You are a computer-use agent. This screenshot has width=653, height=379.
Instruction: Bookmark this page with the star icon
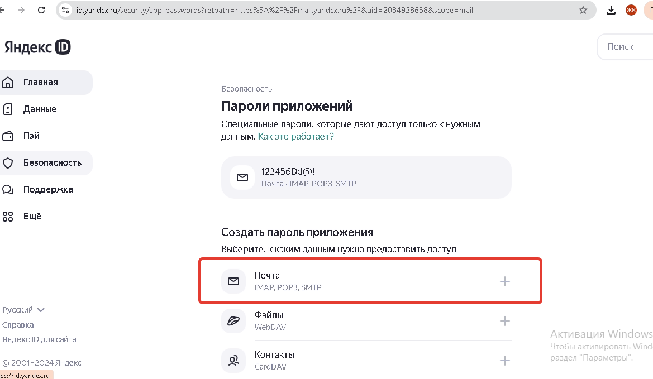(583, 10)
